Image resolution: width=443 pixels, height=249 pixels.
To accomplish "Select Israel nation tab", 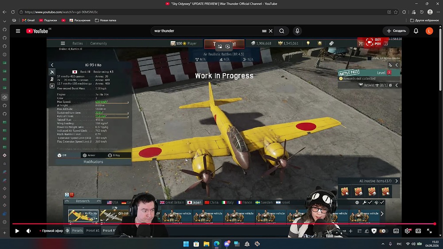I will [283, 202].
